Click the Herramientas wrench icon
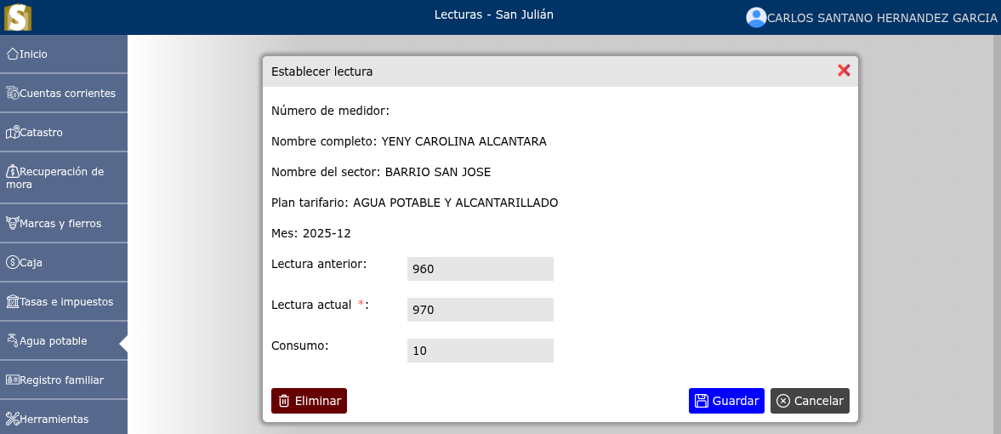Image resolution: width=1001 pixels, height=434 pixels. click(12, 420)
